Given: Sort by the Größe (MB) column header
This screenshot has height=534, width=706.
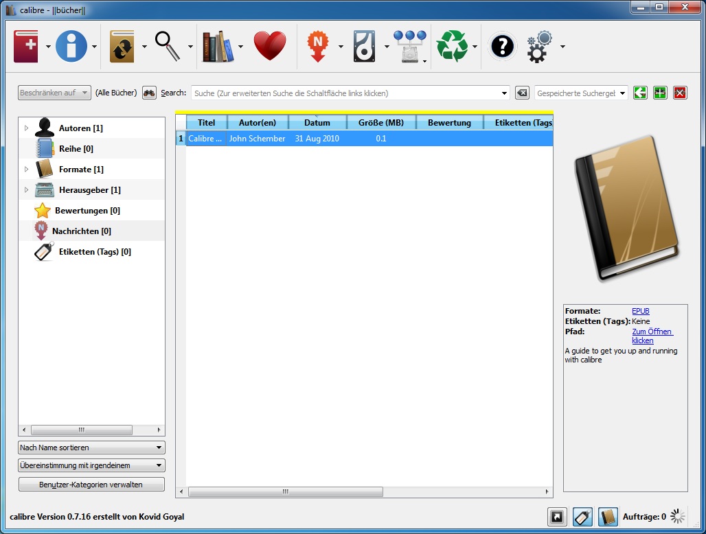Looking at the screenshot, I should [x=381, y=122].
